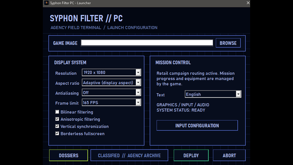Image resolution: width=293 pixels, height=165 pixels.
Task: Click the 'Aspect ratio' label
Action: (67, 83)
